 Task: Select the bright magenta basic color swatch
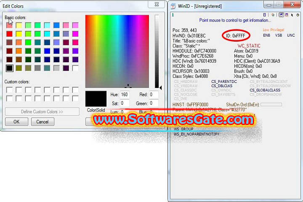pos(75,34)
